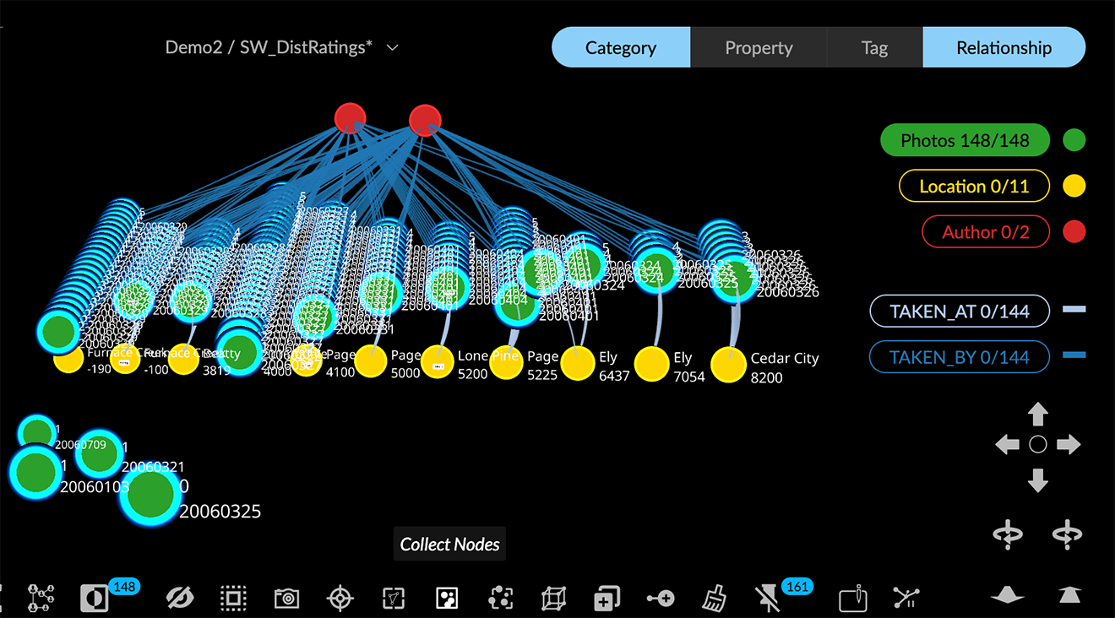Pan the view up with up arrow
The height and width of the screenshot is (618, 1115).
pyautogui.click(x=1038, y=415)
